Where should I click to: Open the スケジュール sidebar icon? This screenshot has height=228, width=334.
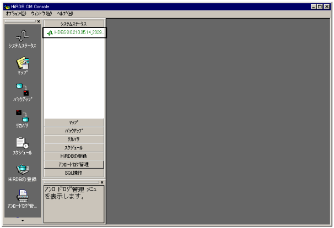pos(23,143)
